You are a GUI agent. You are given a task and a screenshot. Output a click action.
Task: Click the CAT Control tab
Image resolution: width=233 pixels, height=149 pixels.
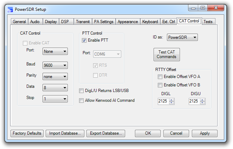click(189, 21)
